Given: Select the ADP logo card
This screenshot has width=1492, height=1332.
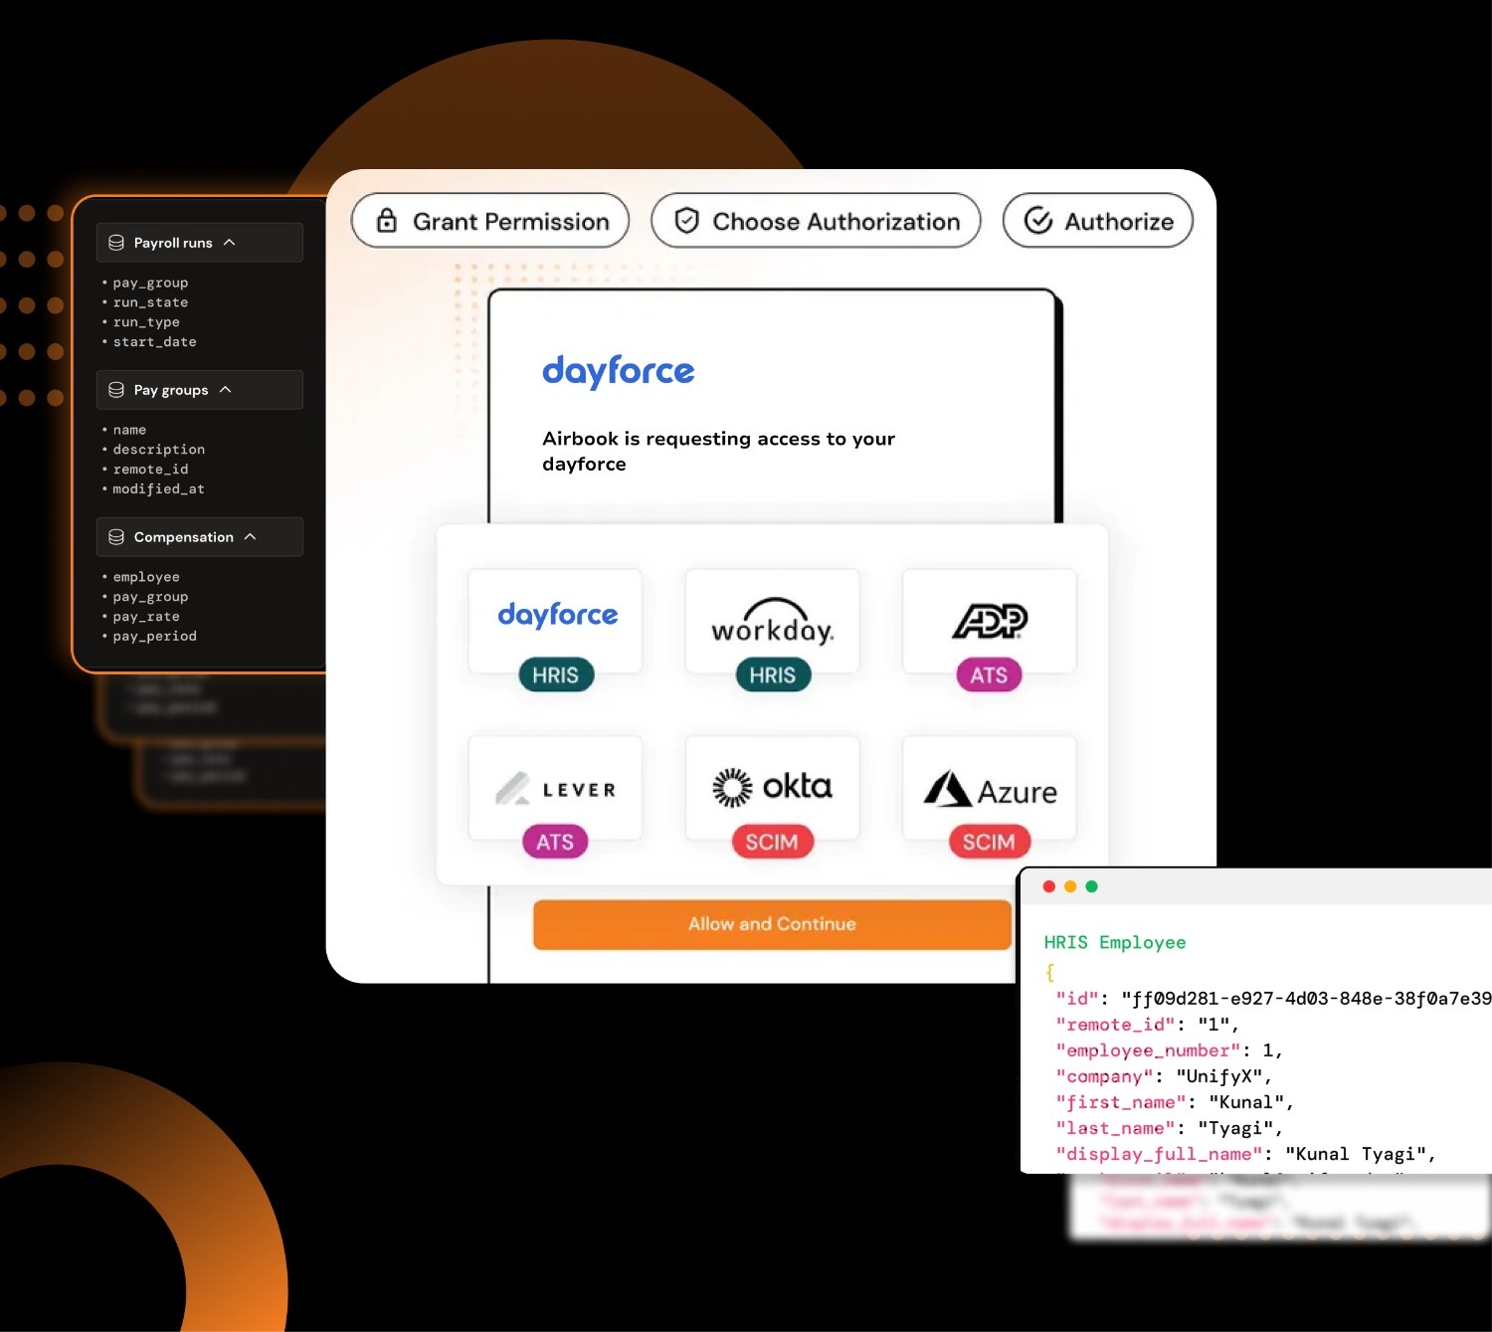Looking at the screenshot, I should click(x=989, y=621).
